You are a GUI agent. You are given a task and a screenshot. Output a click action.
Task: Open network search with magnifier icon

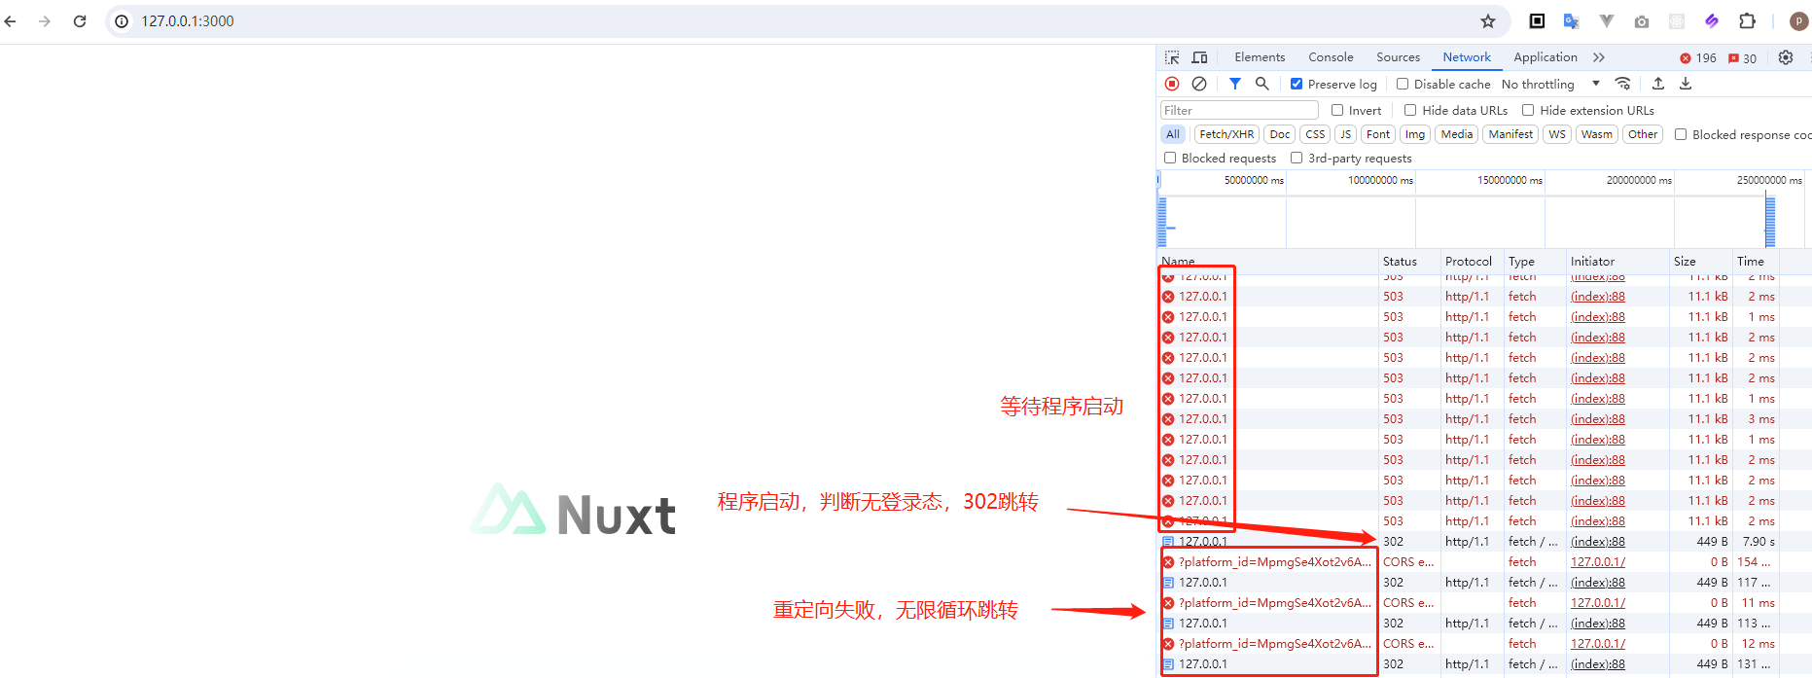1262,84
